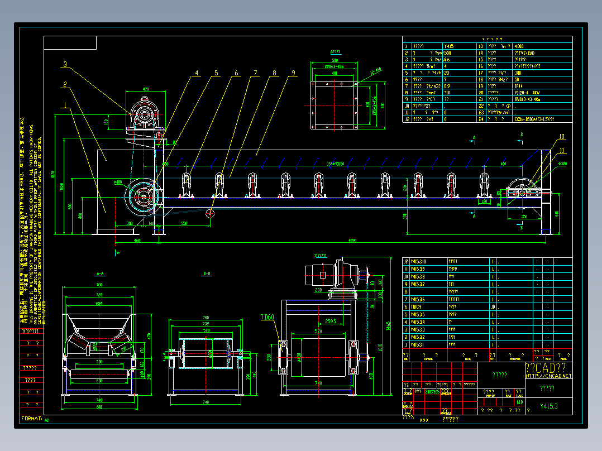
Task: Select the 1270 vertical dimension at the far left
Action: point(52,175)
